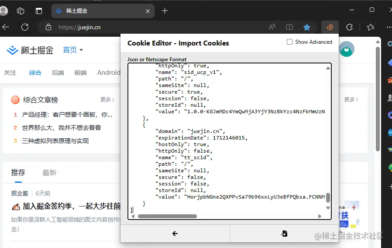Click the text area vertical scrollbar thumb
The width and height of the screenshot is (392, 248).
(x=328, y=198)
